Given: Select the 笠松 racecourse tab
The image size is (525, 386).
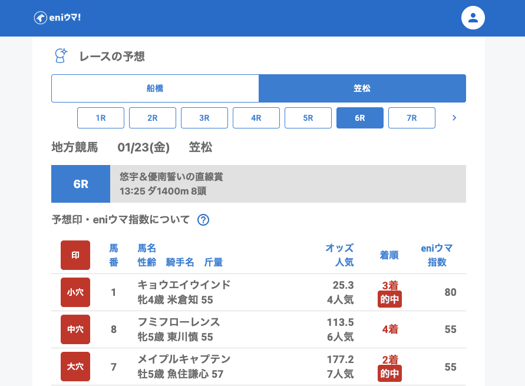Looking at the screenshot, I should (362, 88).
